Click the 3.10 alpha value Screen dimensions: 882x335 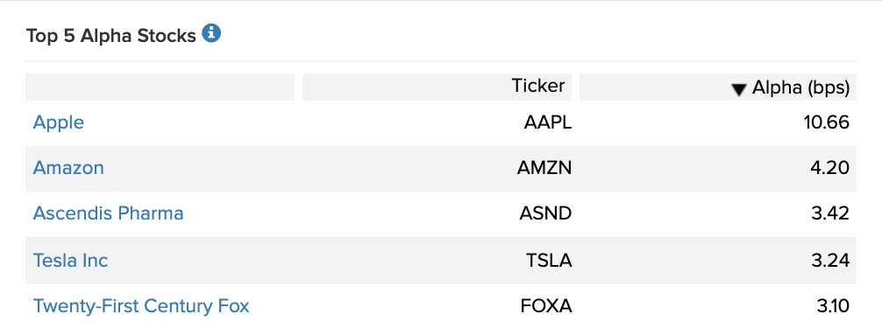(x=833, y=306)
